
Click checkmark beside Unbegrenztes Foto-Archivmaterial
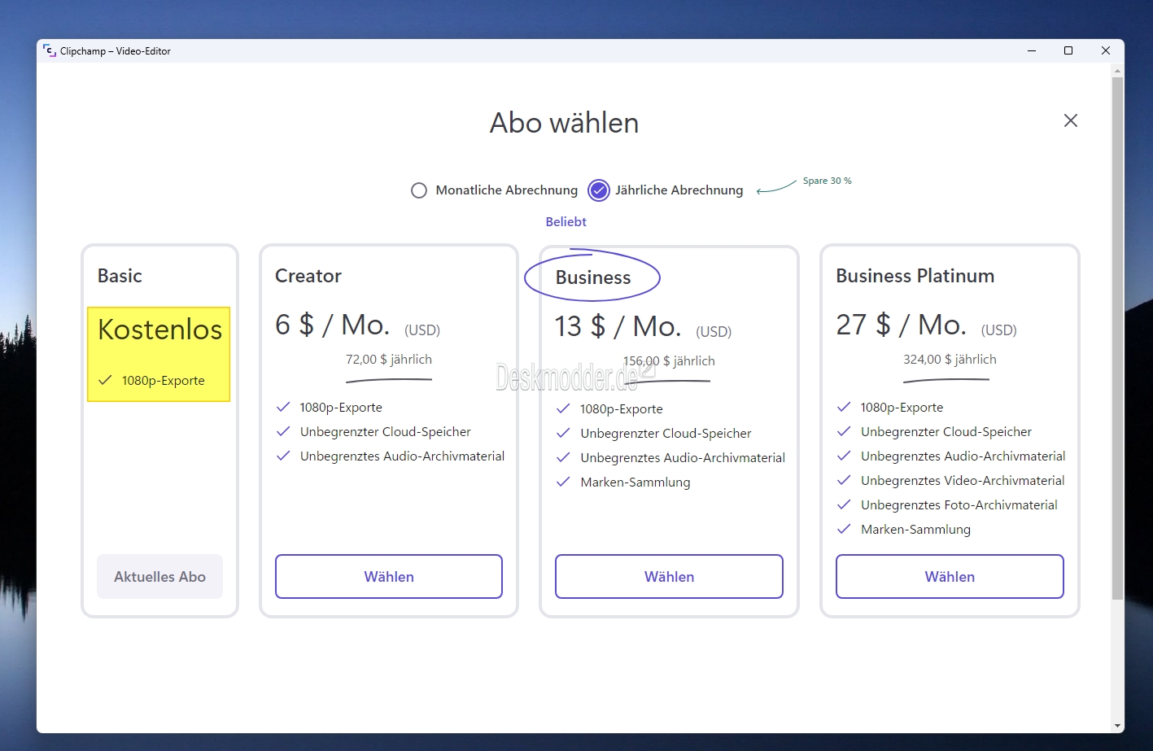(x=844, y=504)
